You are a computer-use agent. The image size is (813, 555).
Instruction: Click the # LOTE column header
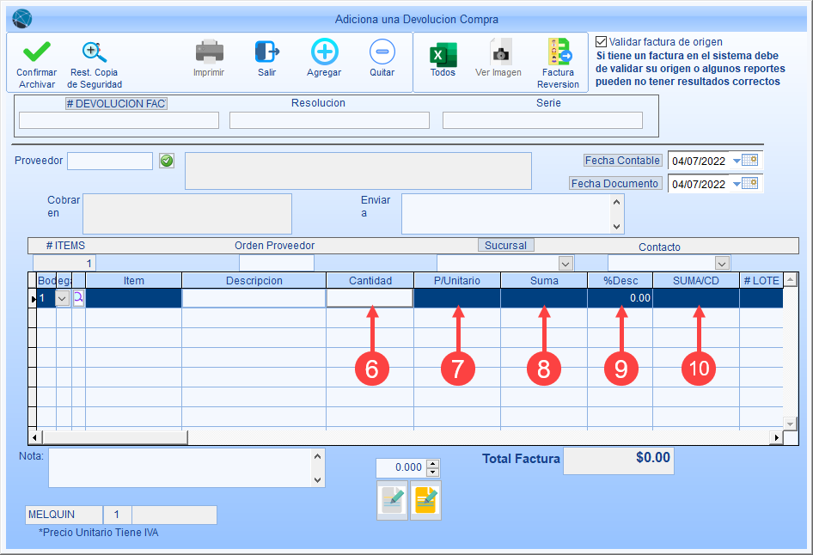(x=761, y=280)
